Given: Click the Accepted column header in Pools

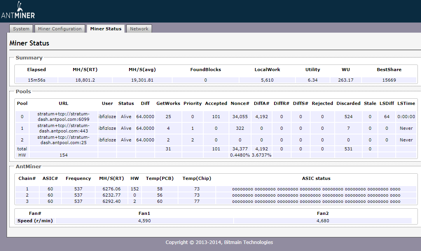Looking at the screenshot, I should point(216,103).
